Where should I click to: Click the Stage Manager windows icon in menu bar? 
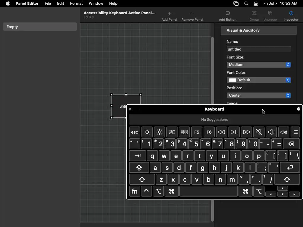point(236,4)
